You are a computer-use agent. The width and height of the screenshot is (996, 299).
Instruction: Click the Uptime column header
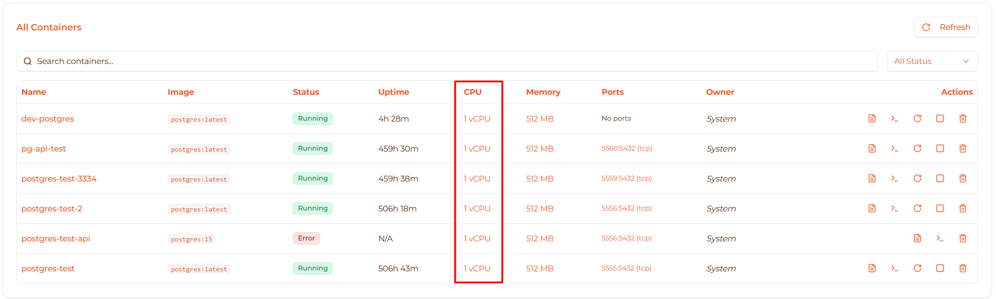point(394,92)
